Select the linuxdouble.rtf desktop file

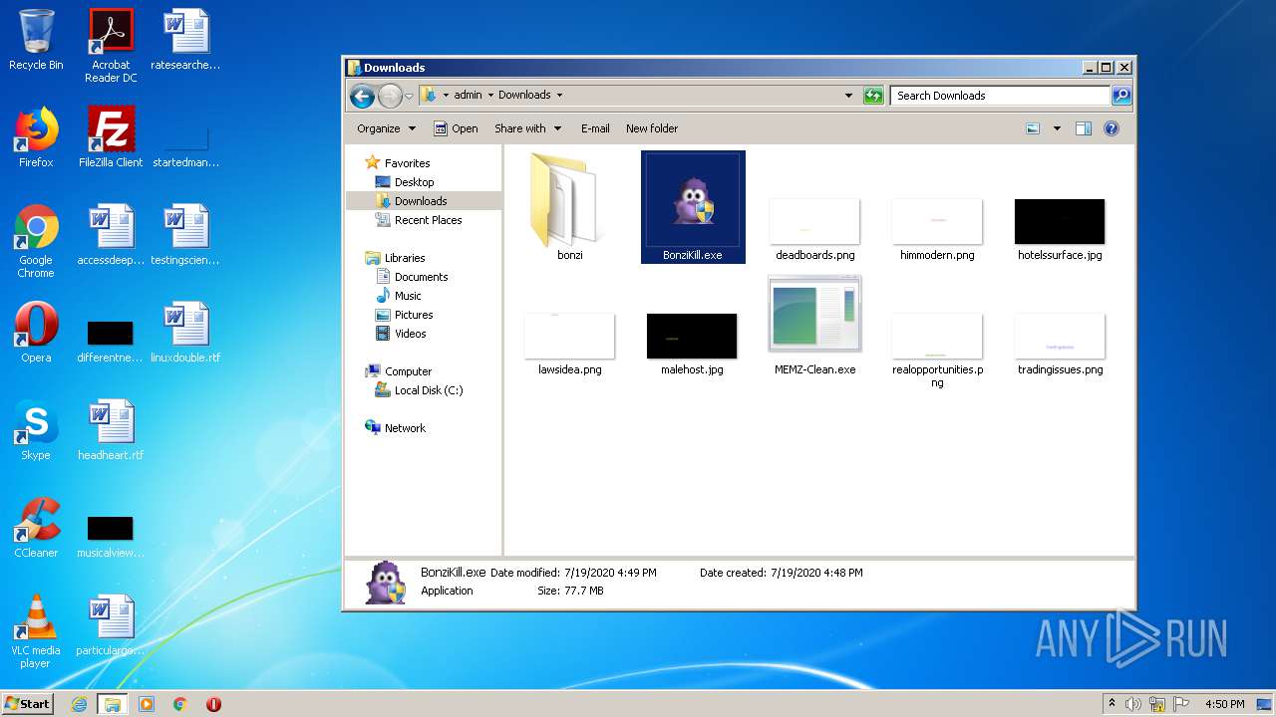pyautogui.click(x=185, y=333)
